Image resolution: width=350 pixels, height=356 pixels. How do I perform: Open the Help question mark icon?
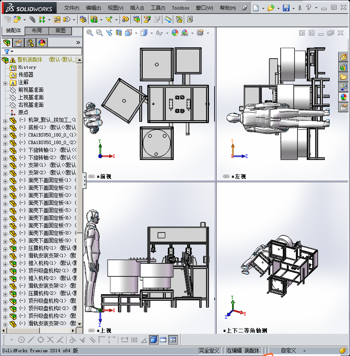click(x=308, y=8)
